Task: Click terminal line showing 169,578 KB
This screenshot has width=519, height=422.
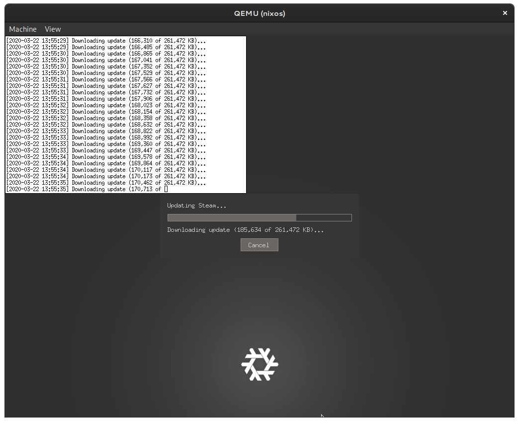Action: [x=106, y=157]
